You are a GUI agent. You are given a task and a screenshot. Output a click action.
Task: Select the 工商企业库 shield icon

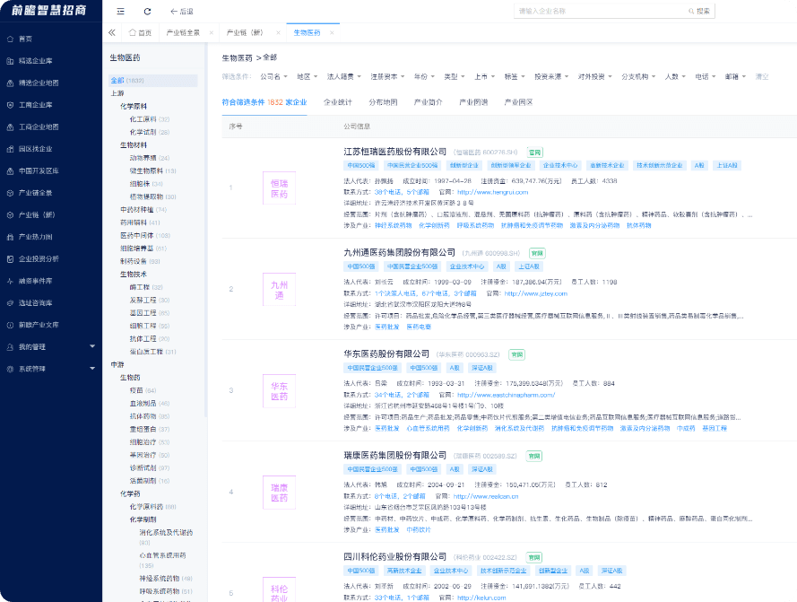10,105
